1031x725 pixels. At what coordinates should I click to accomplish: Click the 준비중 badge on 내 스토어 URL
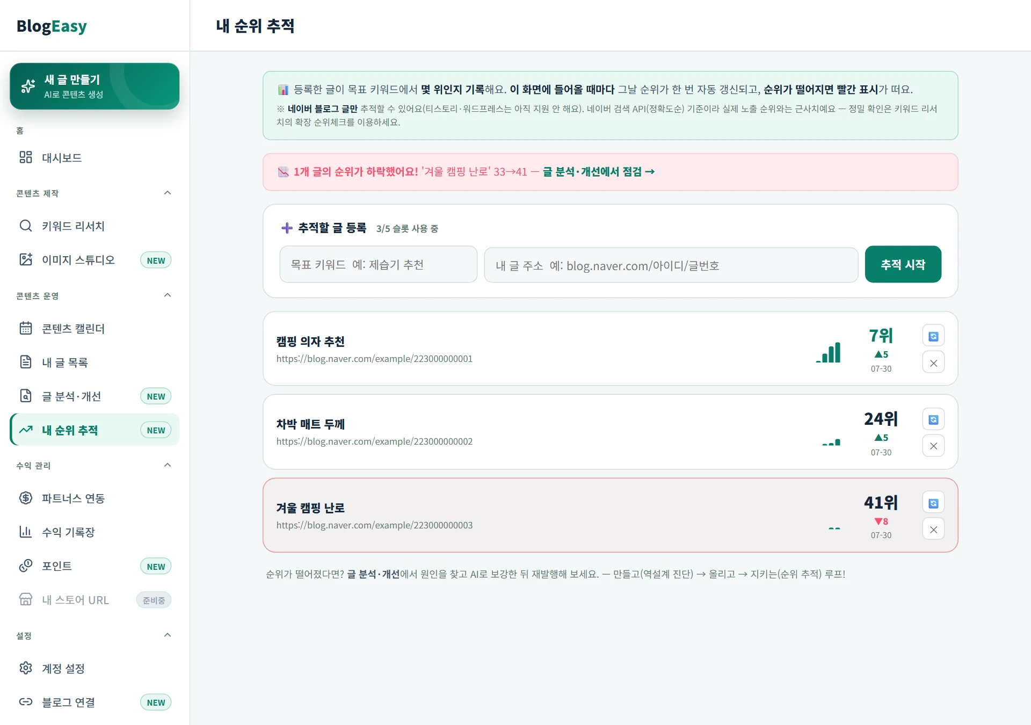(x=154, y=600)
